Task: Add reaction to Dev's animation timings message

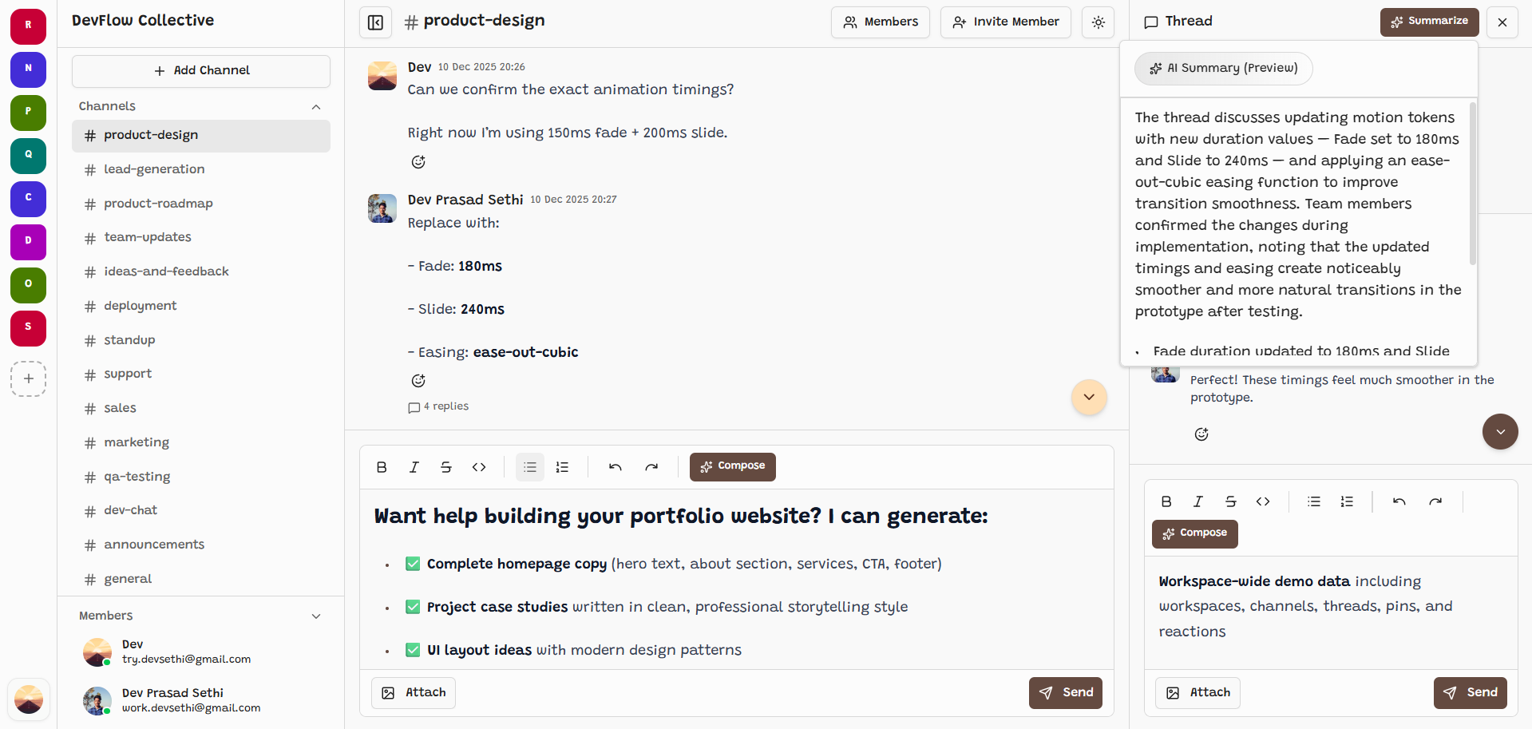Action: 418,162
